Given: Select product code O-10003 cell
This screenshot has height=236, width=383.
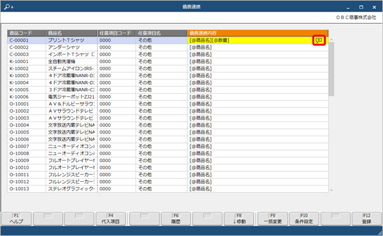Looking at the screenshot, I should [x=26, y=118].
